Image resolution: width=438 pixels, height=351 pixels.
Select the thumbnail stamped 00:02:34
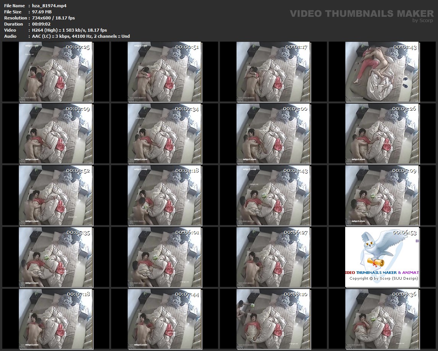coord(165,134)
